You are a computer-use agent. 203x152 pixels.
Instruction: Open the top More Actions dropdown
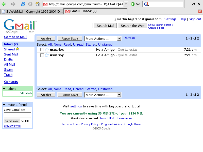[103, 39]
